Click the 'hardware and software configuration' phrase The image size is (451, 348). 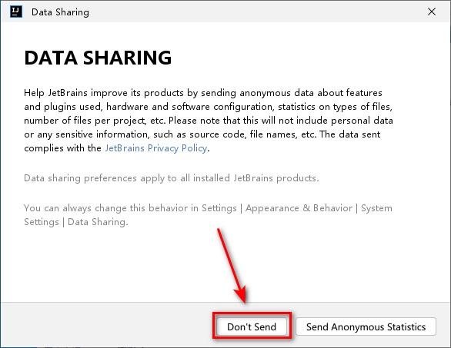click(190, 107)
